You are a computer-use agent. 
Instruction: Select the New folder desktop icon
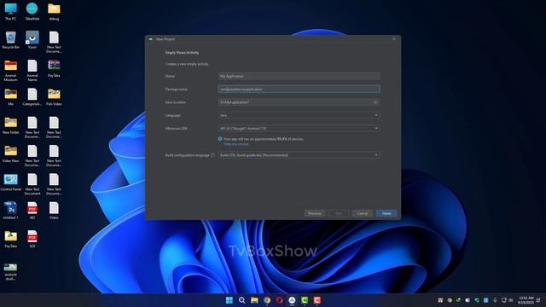tap(10, 125)
